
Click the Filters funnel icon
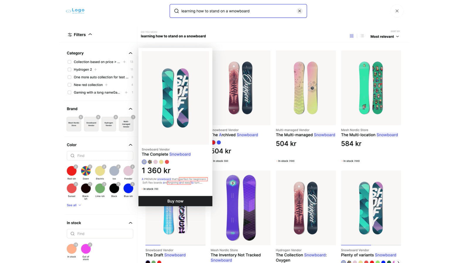[x=69, y=34]
